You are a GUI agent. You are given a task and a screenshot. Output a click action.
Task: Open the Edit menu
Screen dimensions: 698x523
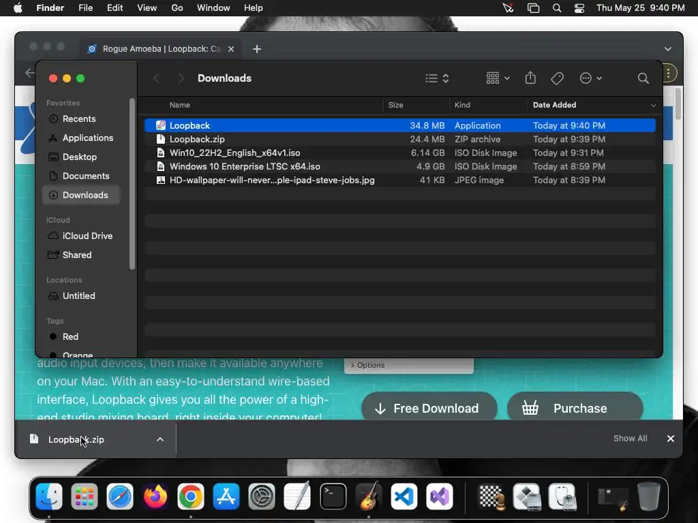tap(115, 8)
